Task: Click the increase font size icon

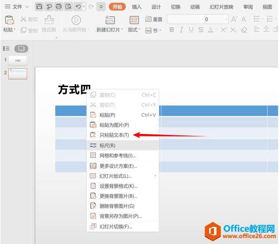Action: click(x=234, y=19)
